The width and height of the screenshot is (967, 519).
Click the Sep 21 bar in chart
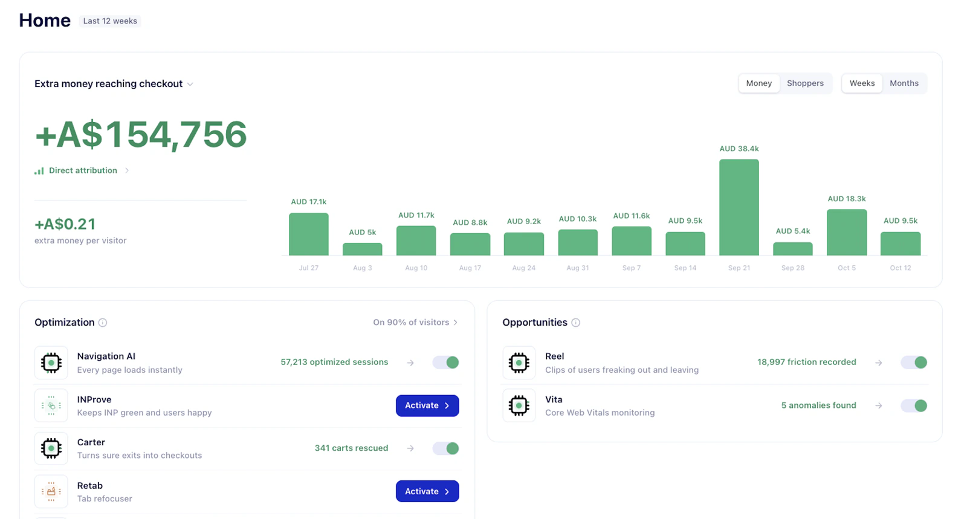point(739,207)
